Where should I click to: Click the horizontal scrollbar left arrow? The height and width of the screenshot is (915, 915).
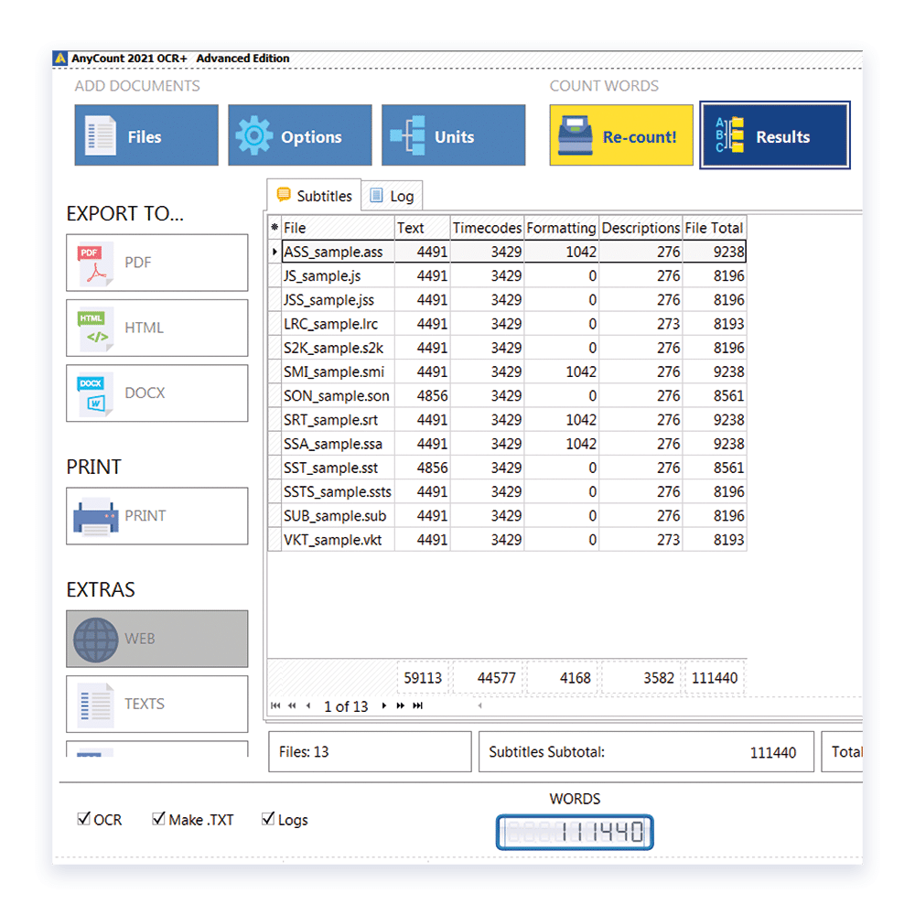(x=479, y=706)
